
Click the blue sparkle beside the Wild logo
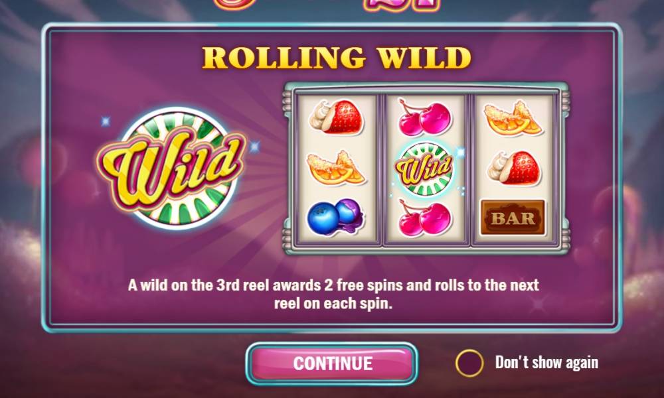pos(254,147)
